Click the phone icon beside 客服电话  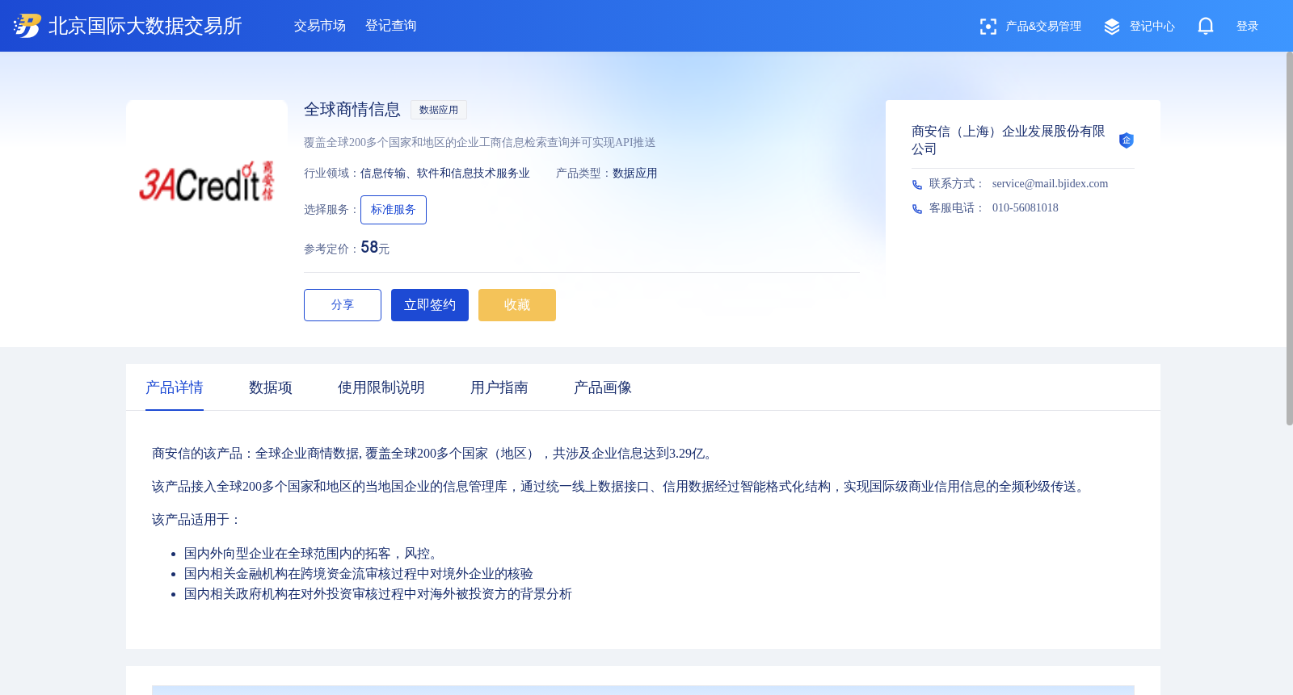pyautogui.click(x=917, y=209)
